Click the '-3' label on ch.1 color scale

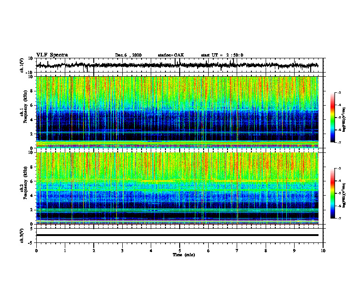(x=339, y=93)
